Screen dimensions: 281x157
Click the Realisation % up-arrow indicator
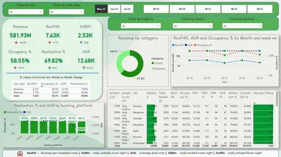click(x=50, y=68)
